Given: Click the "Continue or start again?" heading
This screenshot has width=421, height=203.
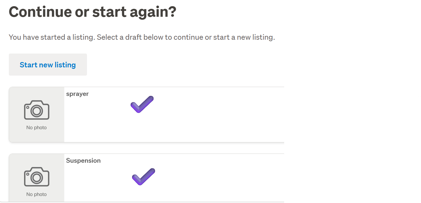Looking at the screenshot, I should point(93,12).
